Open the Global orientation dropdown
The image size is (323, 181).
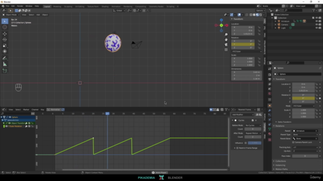119,11
